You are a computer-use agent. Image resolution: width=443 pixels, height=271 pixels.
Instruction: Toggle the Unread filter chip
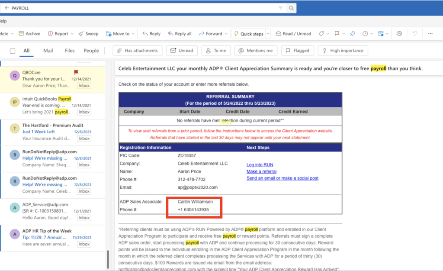click(x=182, y=51)
